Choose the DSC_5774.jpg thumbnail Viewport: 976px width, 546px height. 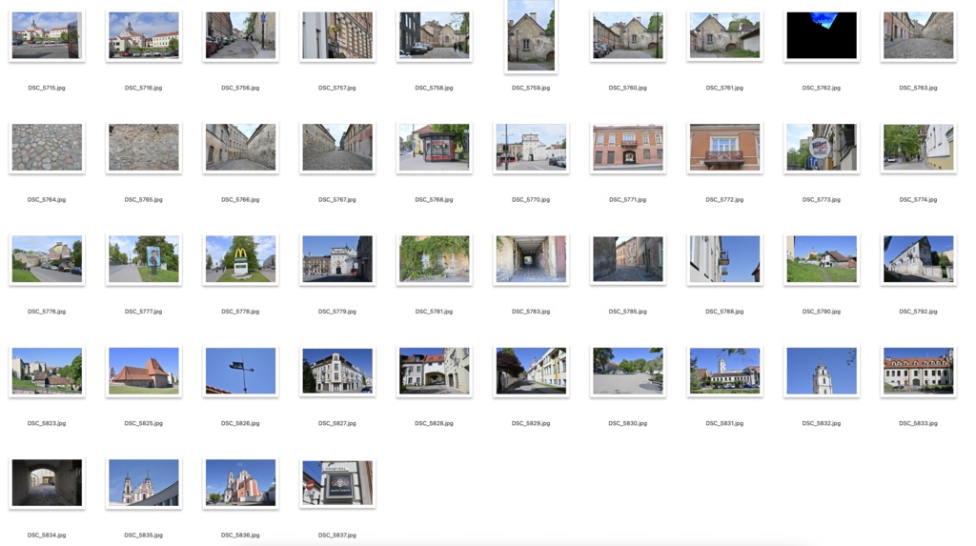[x=918, y=148]
